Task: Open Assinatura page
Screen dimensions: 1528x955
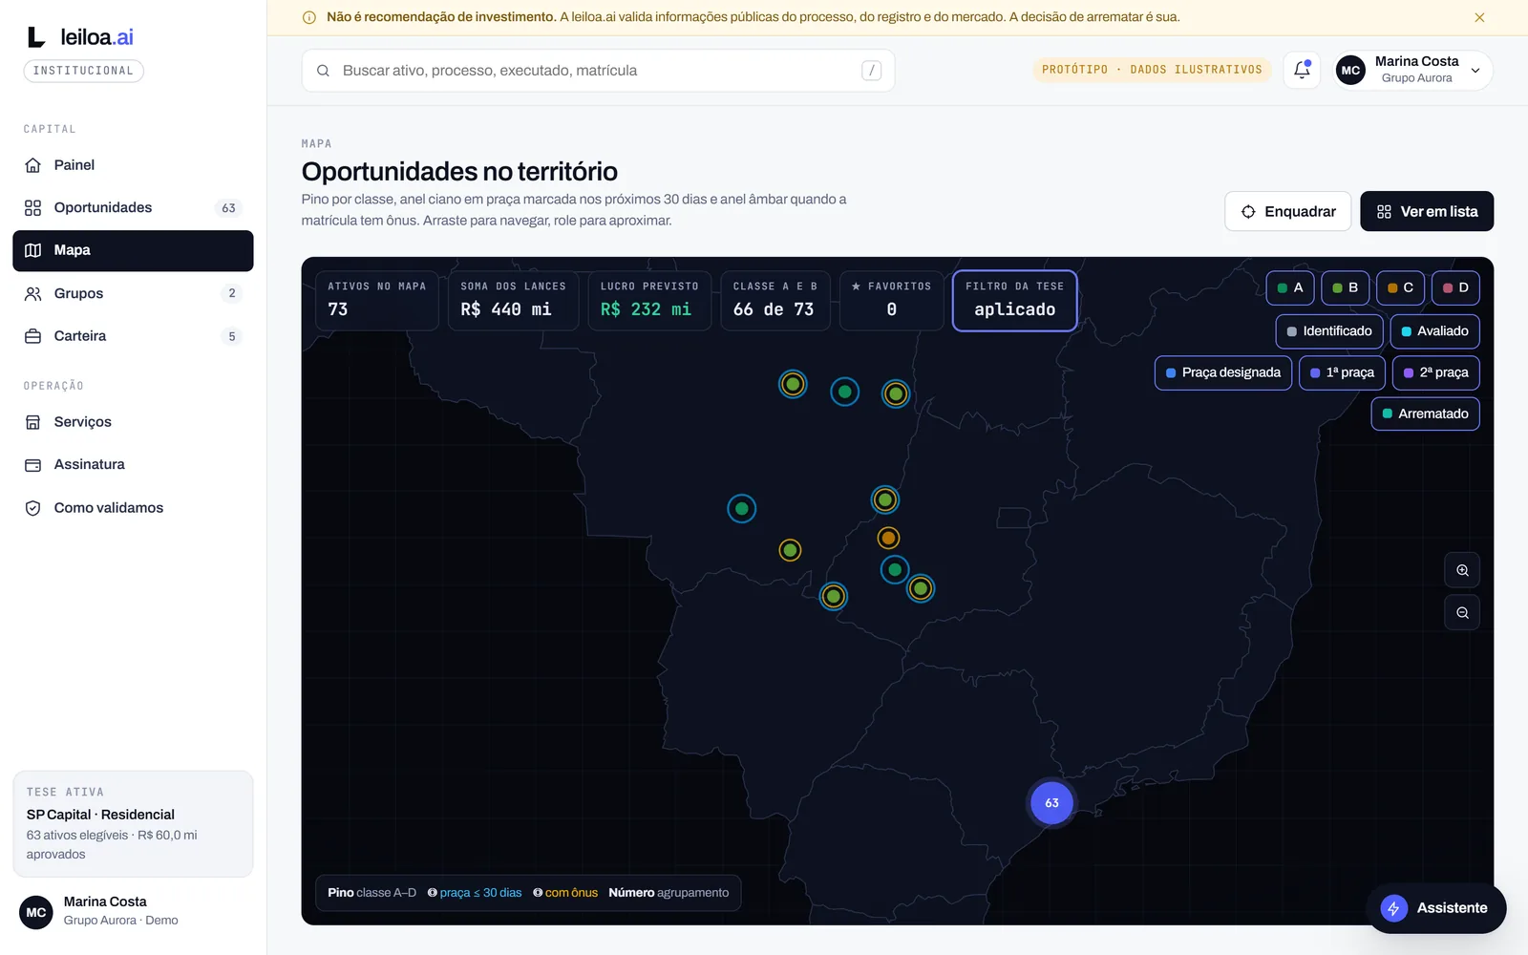Action: pyautogui.click(x=133, y=464)
